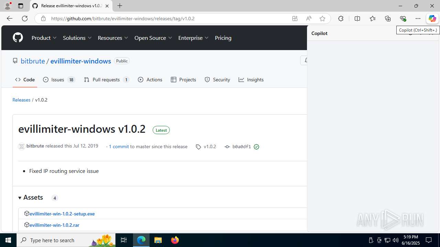Switch to the Security tab

click(217, 80)
